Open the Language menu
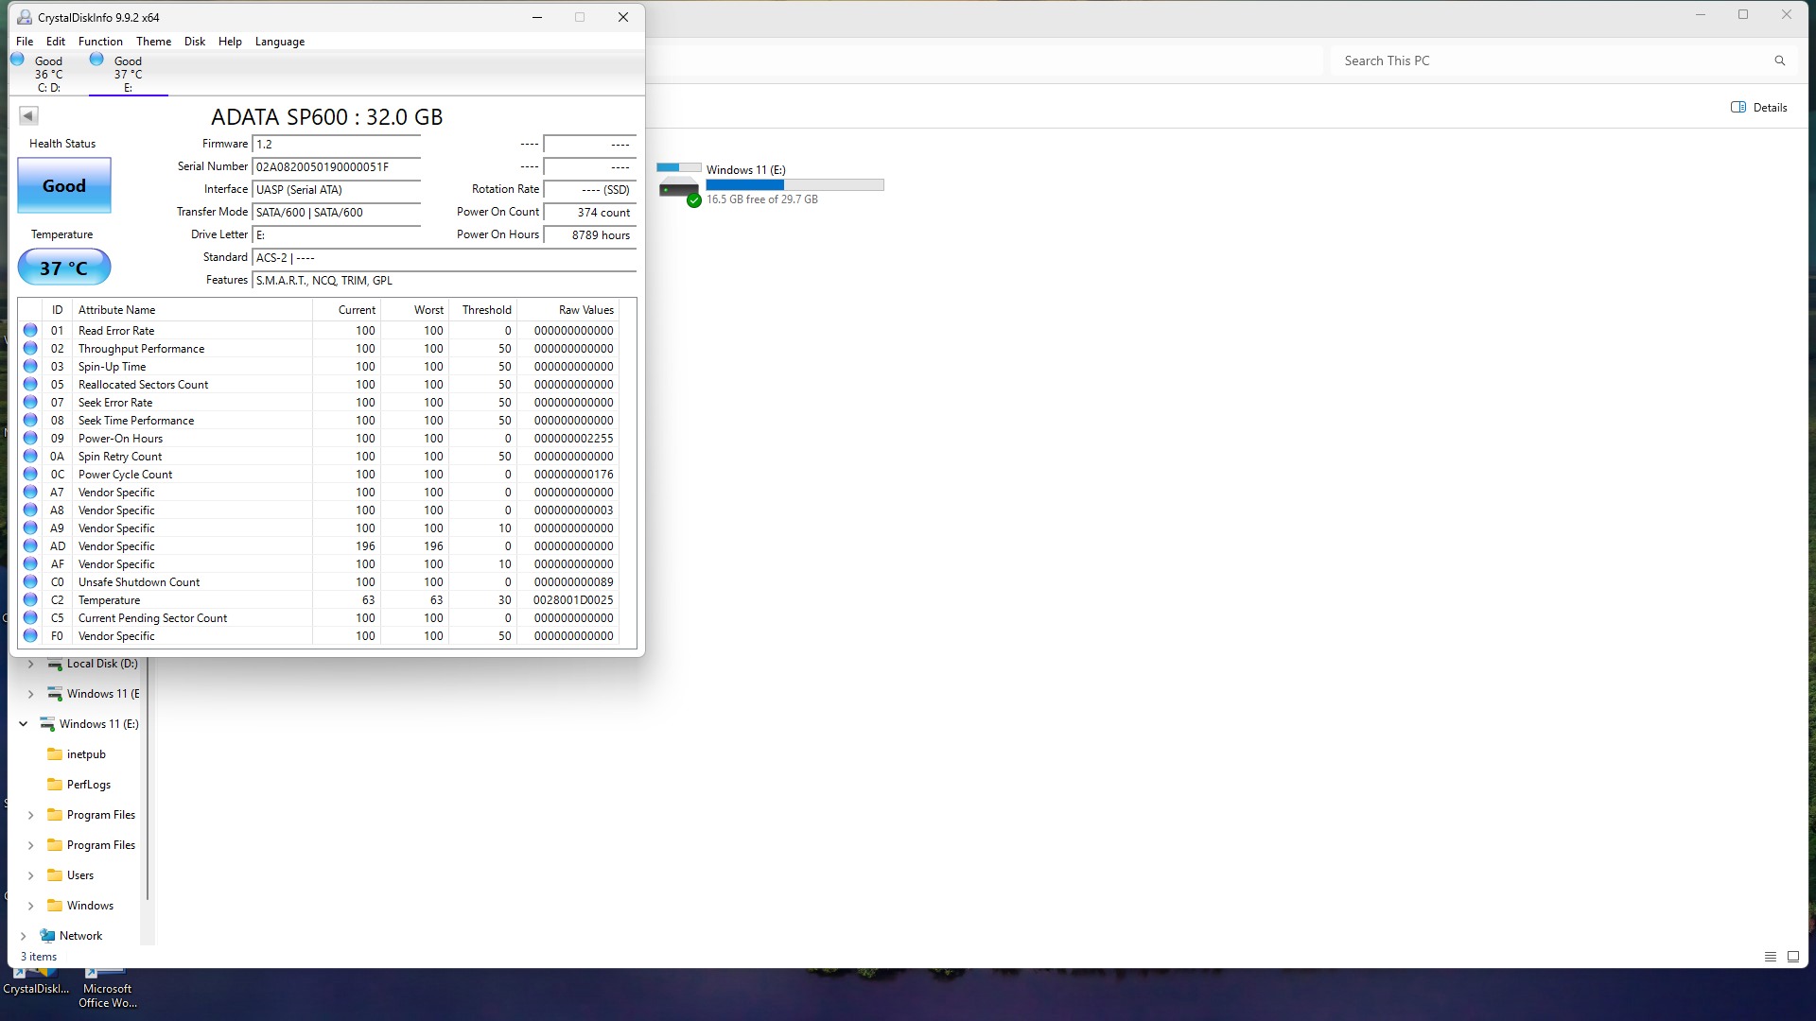 [x=280, y=42]
